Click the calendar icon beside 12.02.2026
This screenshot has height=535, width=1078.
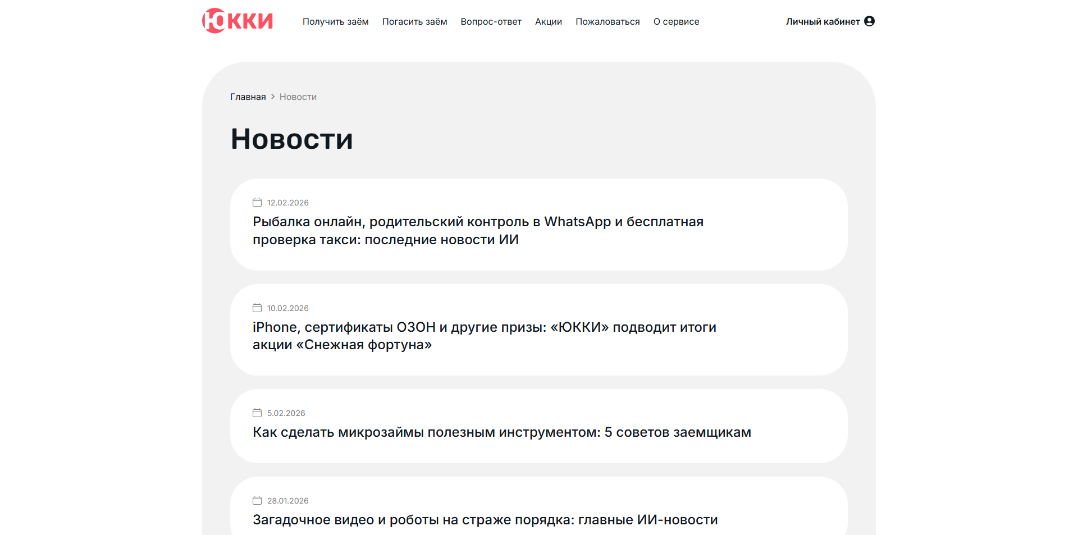click(x=257, y=202)
